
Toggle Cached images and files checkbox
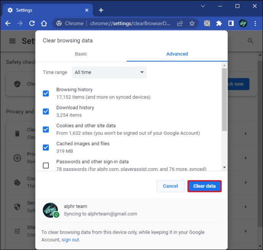(x=46, y=147)
